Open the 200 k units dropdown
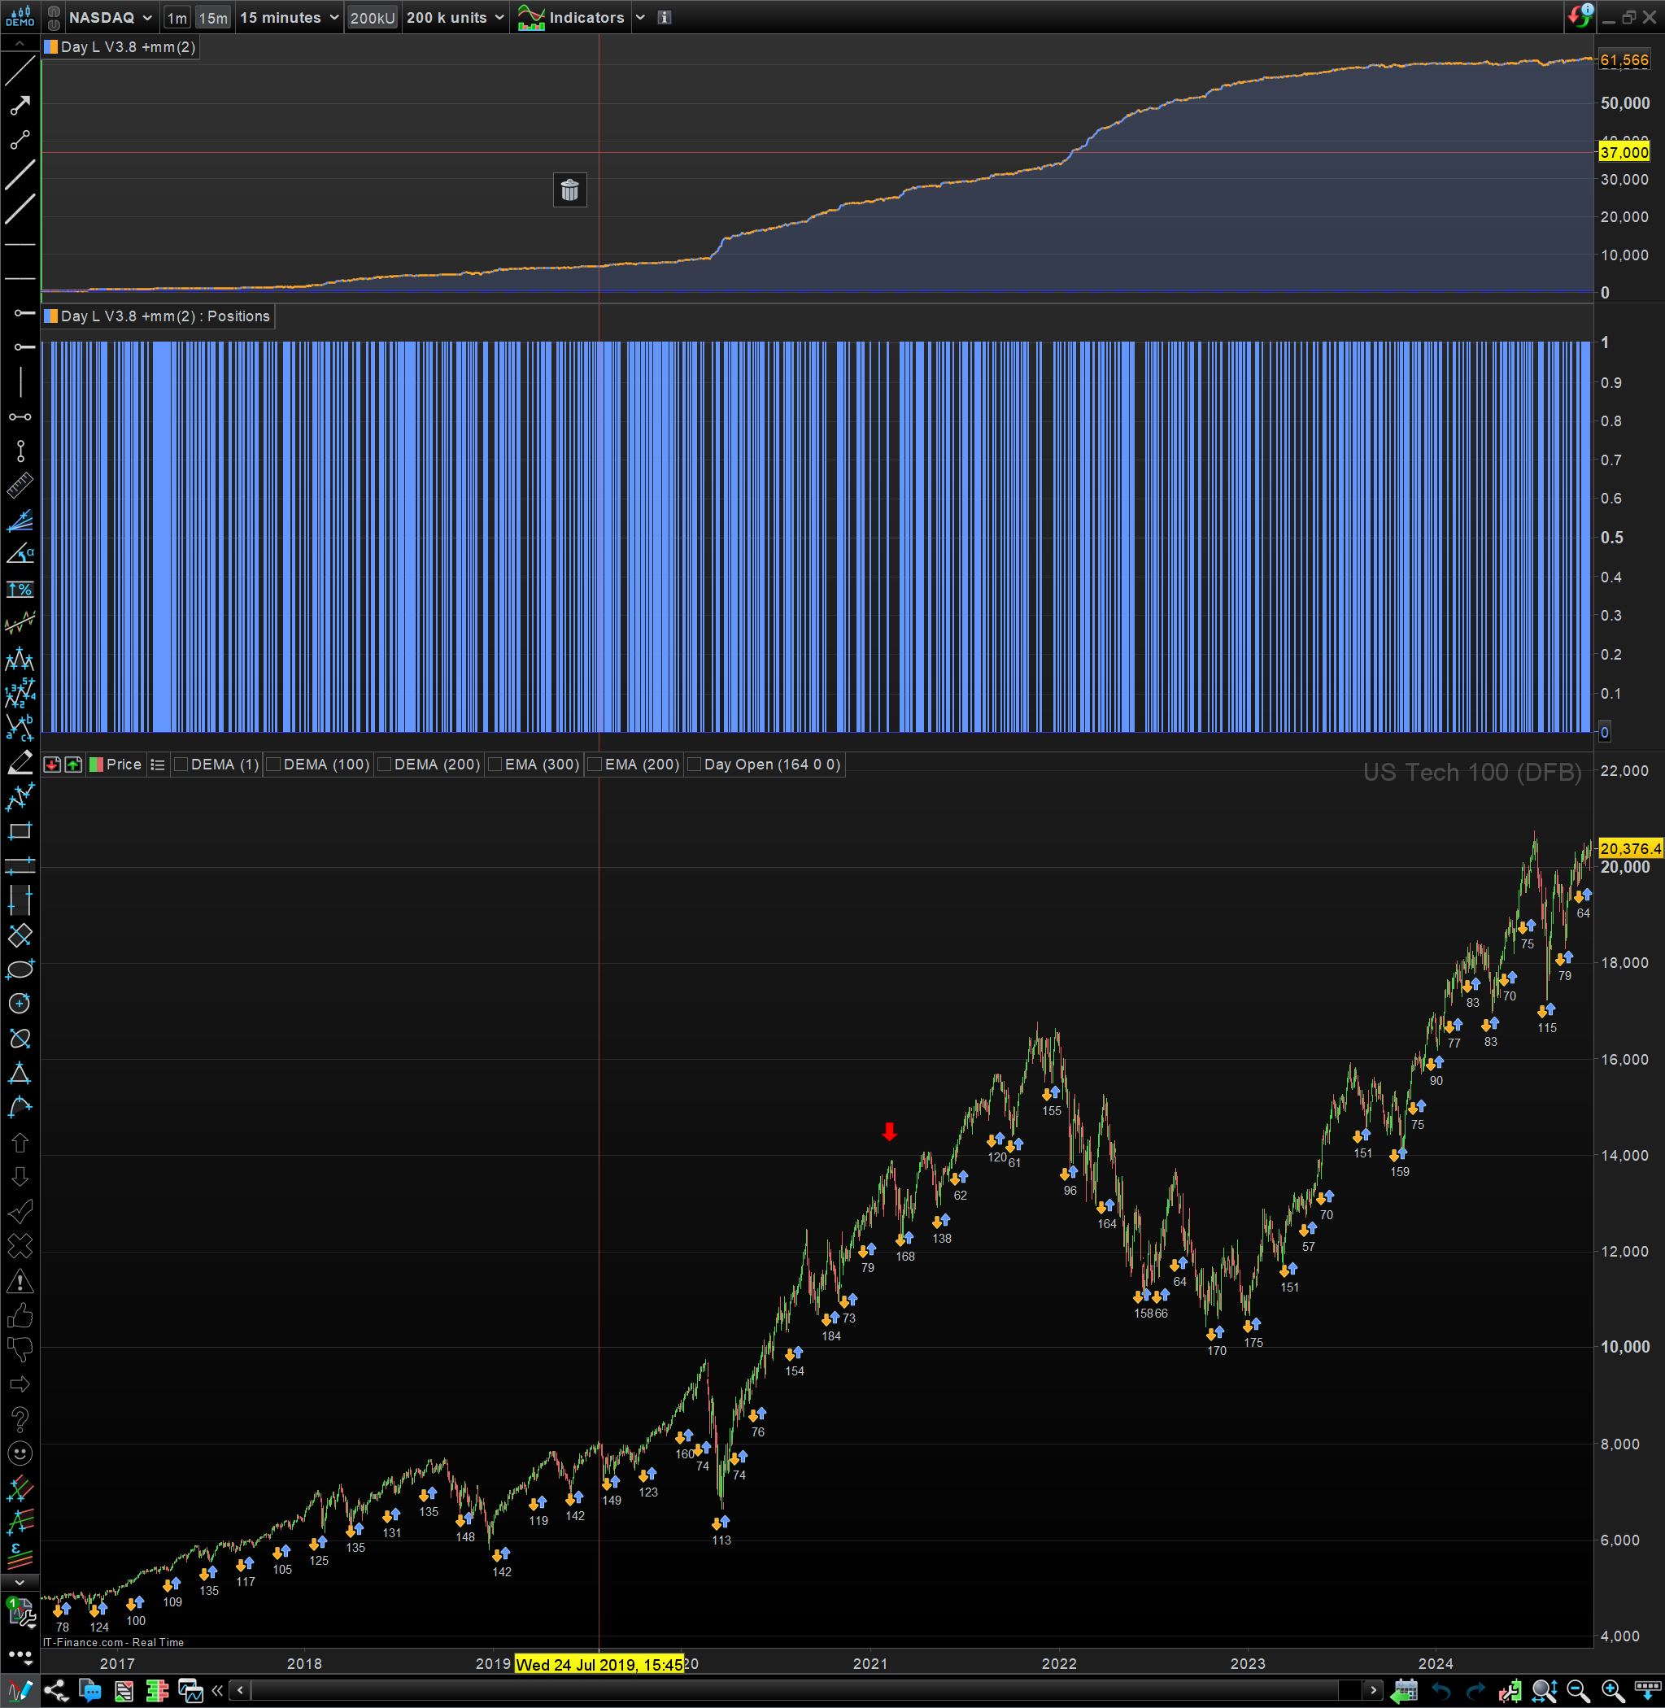This screenshot has height=1708, width=1665. (x=455, y=18)
